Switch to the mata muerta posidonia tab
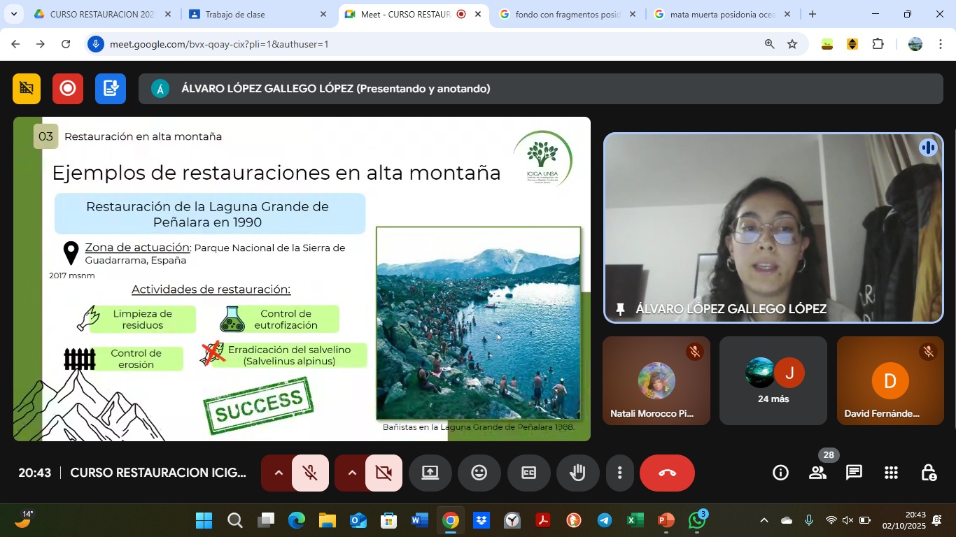 [x=722, y=14]
